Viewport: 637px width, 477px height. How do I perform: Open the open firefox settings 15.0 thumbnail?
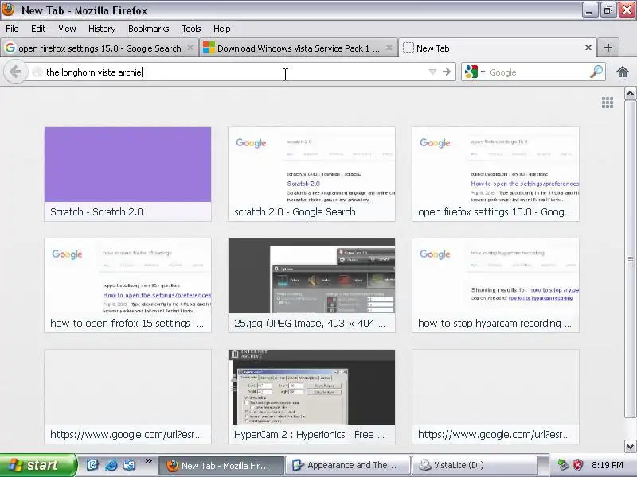pyautogui.click(x=495, y=174)
